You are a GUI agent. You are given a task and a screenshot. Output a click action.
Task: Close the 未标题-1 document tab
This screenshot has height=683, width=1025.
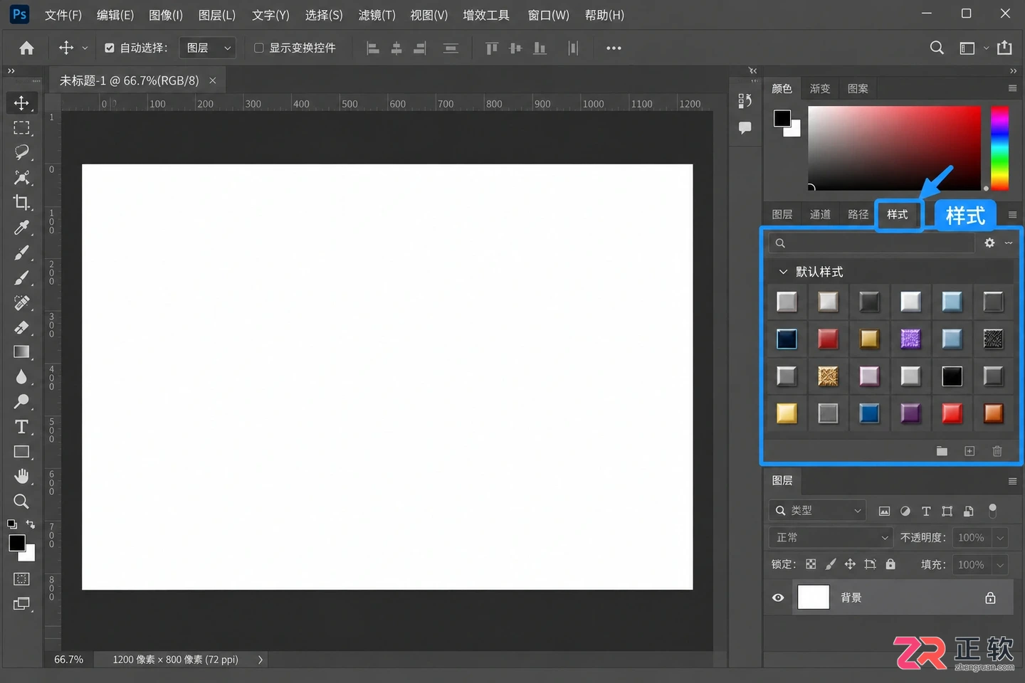coord(212,80)
